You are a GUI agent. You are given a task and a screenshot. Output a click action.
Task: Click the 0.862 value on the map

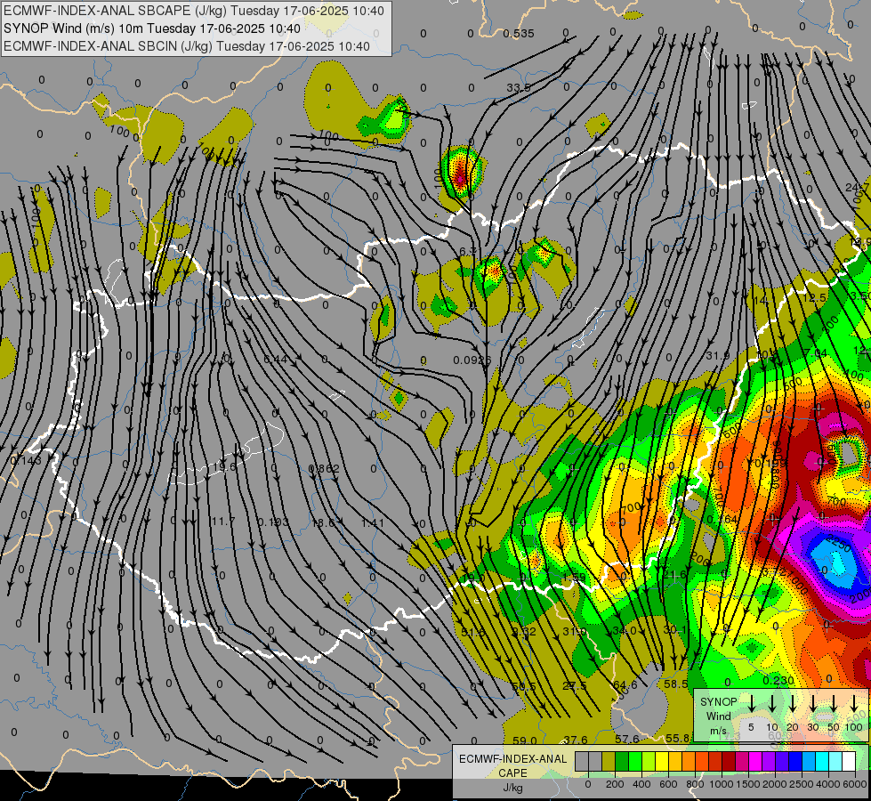[324, 469]
